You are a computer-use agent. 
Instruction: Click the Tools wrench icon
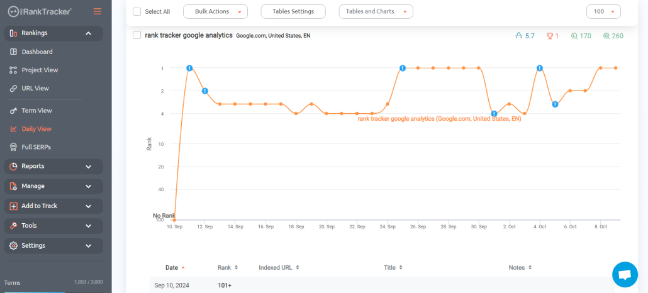point(13,226)
